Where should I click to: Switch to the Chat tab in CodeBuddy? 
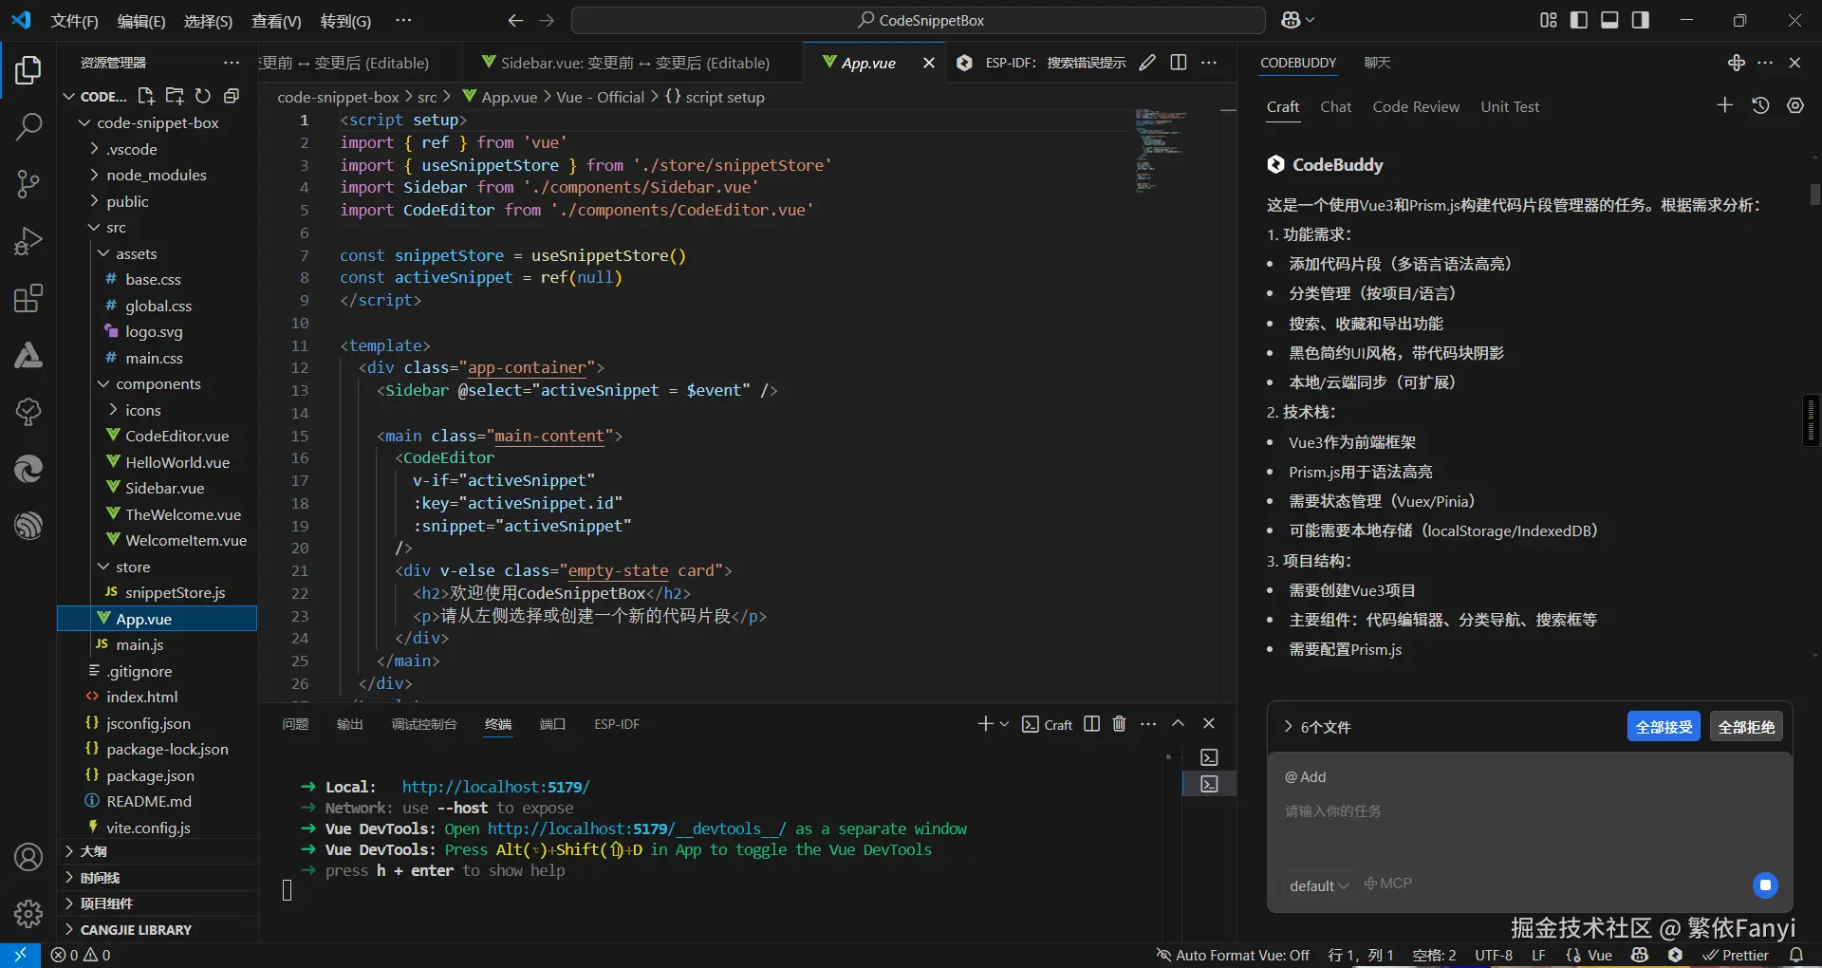(x=1335, y=106)
